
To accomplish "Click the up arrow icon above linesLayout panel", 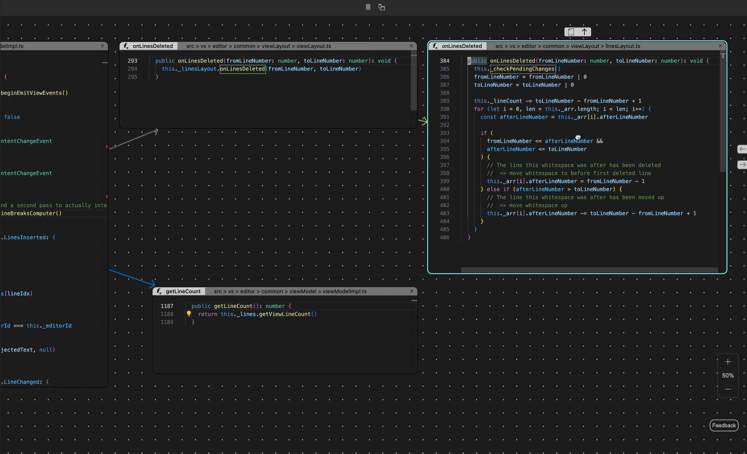I will [584, 32].
